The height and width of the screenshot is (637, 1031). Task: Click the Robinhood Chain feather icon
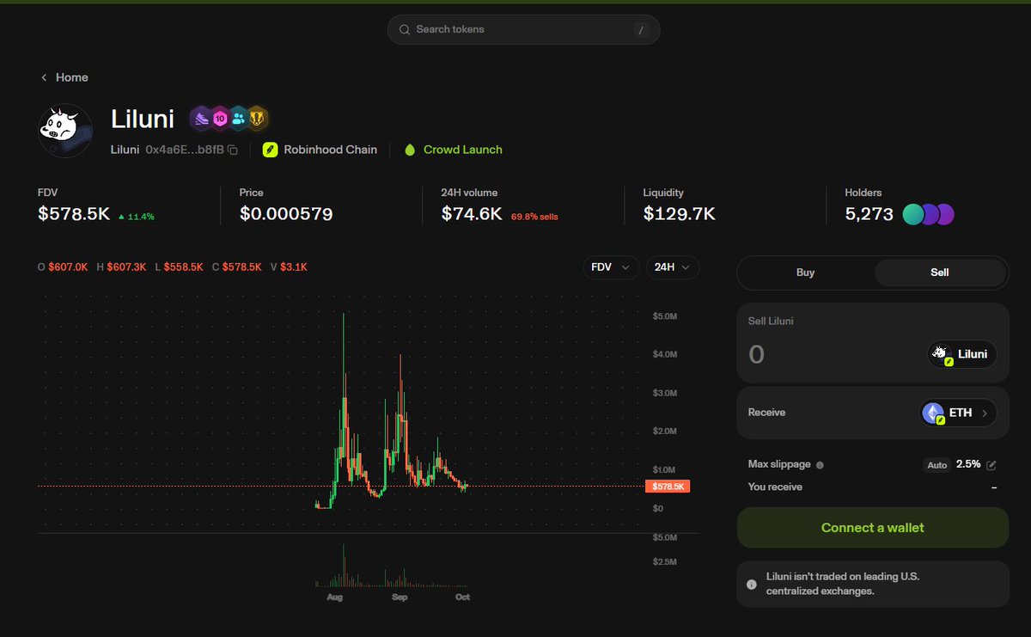[270, 150]
